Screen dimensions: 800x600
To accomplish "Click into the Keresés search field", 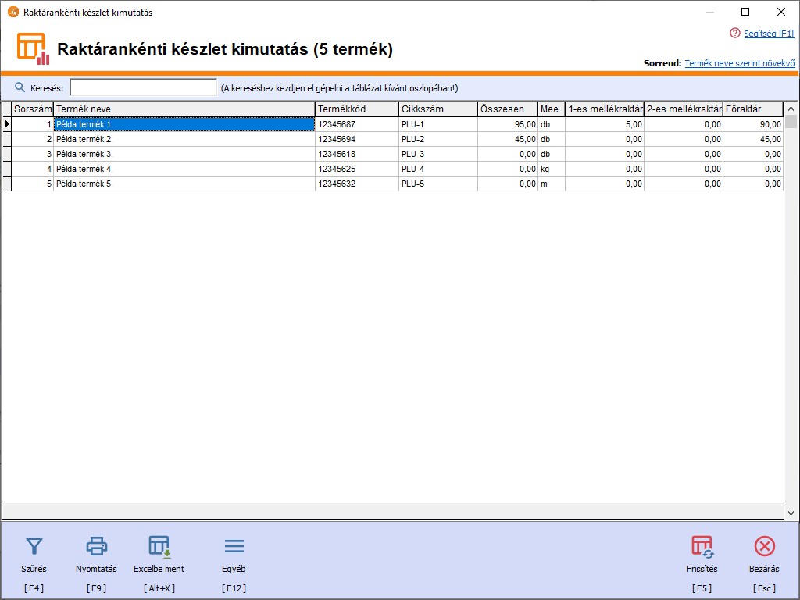I will 143,87.
